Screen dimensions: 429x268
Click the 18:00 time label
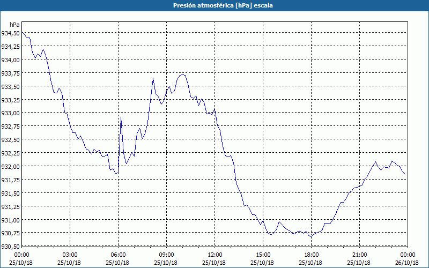(311, 255)
